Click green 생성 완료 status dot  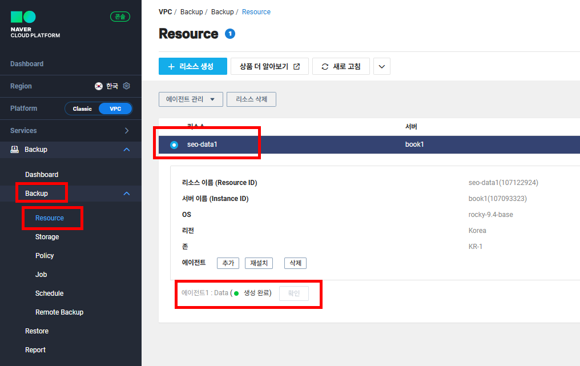click(x=236, y=293)
